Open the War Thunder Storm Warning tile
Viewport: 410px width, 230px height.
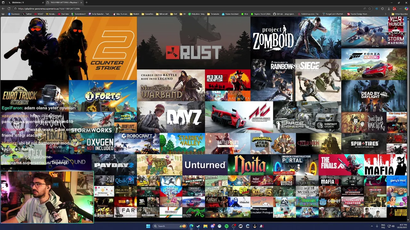pos(374,32)
